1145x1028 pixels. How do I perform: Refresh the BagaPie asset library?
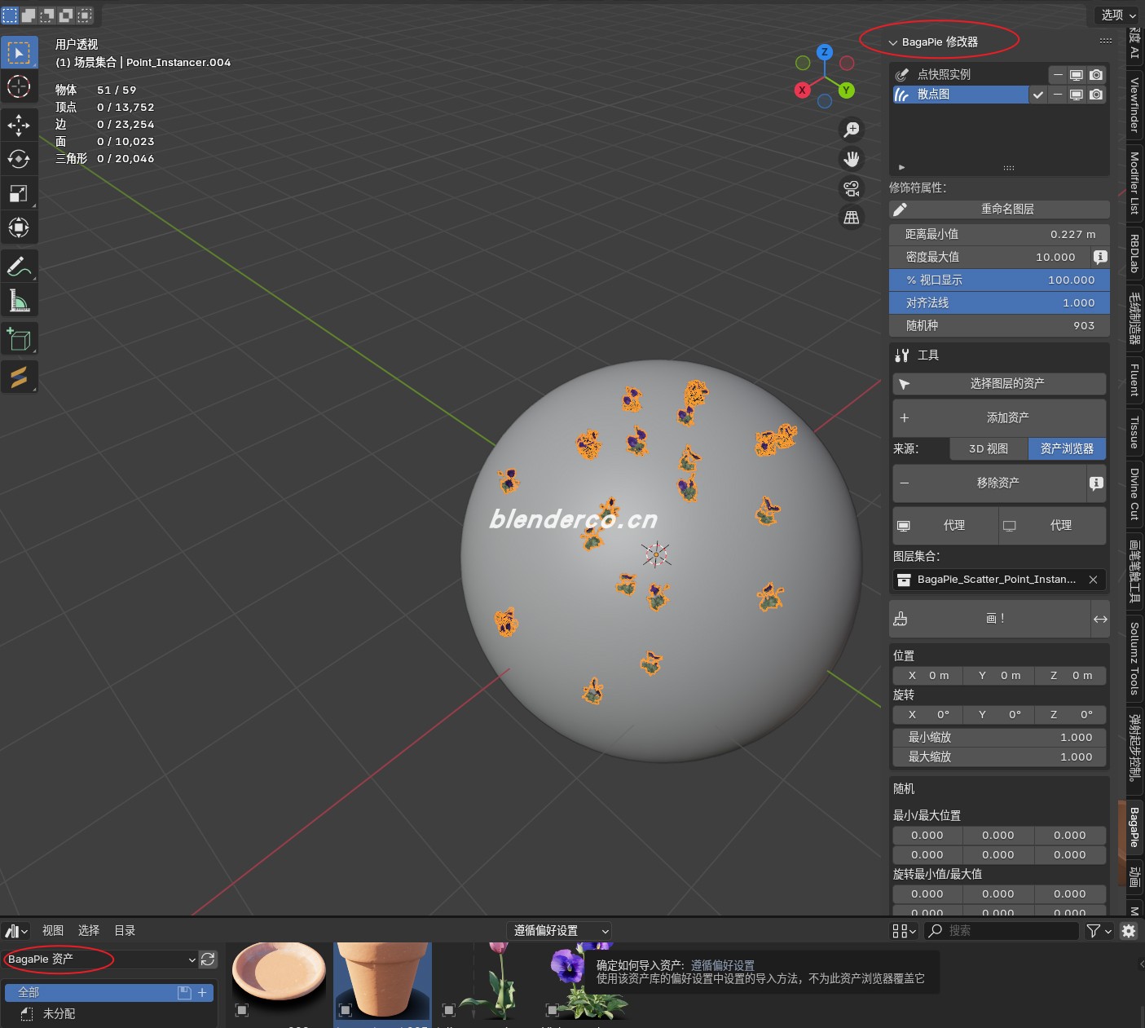point(208,960)
